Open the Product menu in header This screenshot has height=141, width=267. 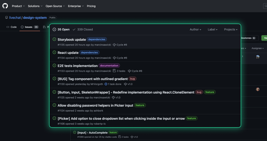pos(18,6)
